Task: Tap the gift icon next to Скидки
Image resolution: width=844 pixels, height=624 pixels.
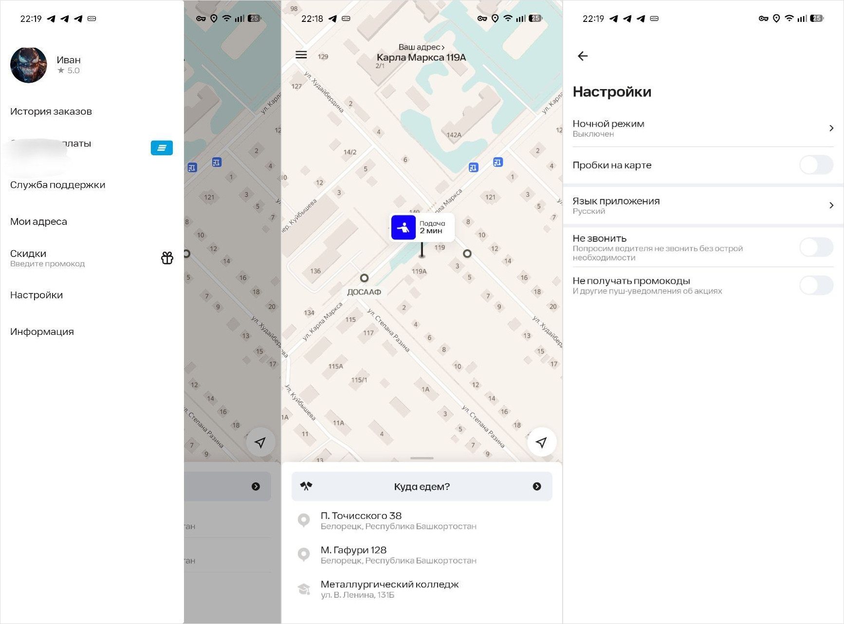Action: tap(167, 258)
